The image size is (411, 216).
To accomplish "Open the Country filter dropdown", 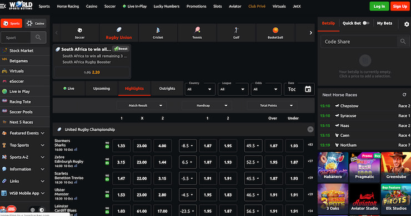I will (x=200, y=89).
